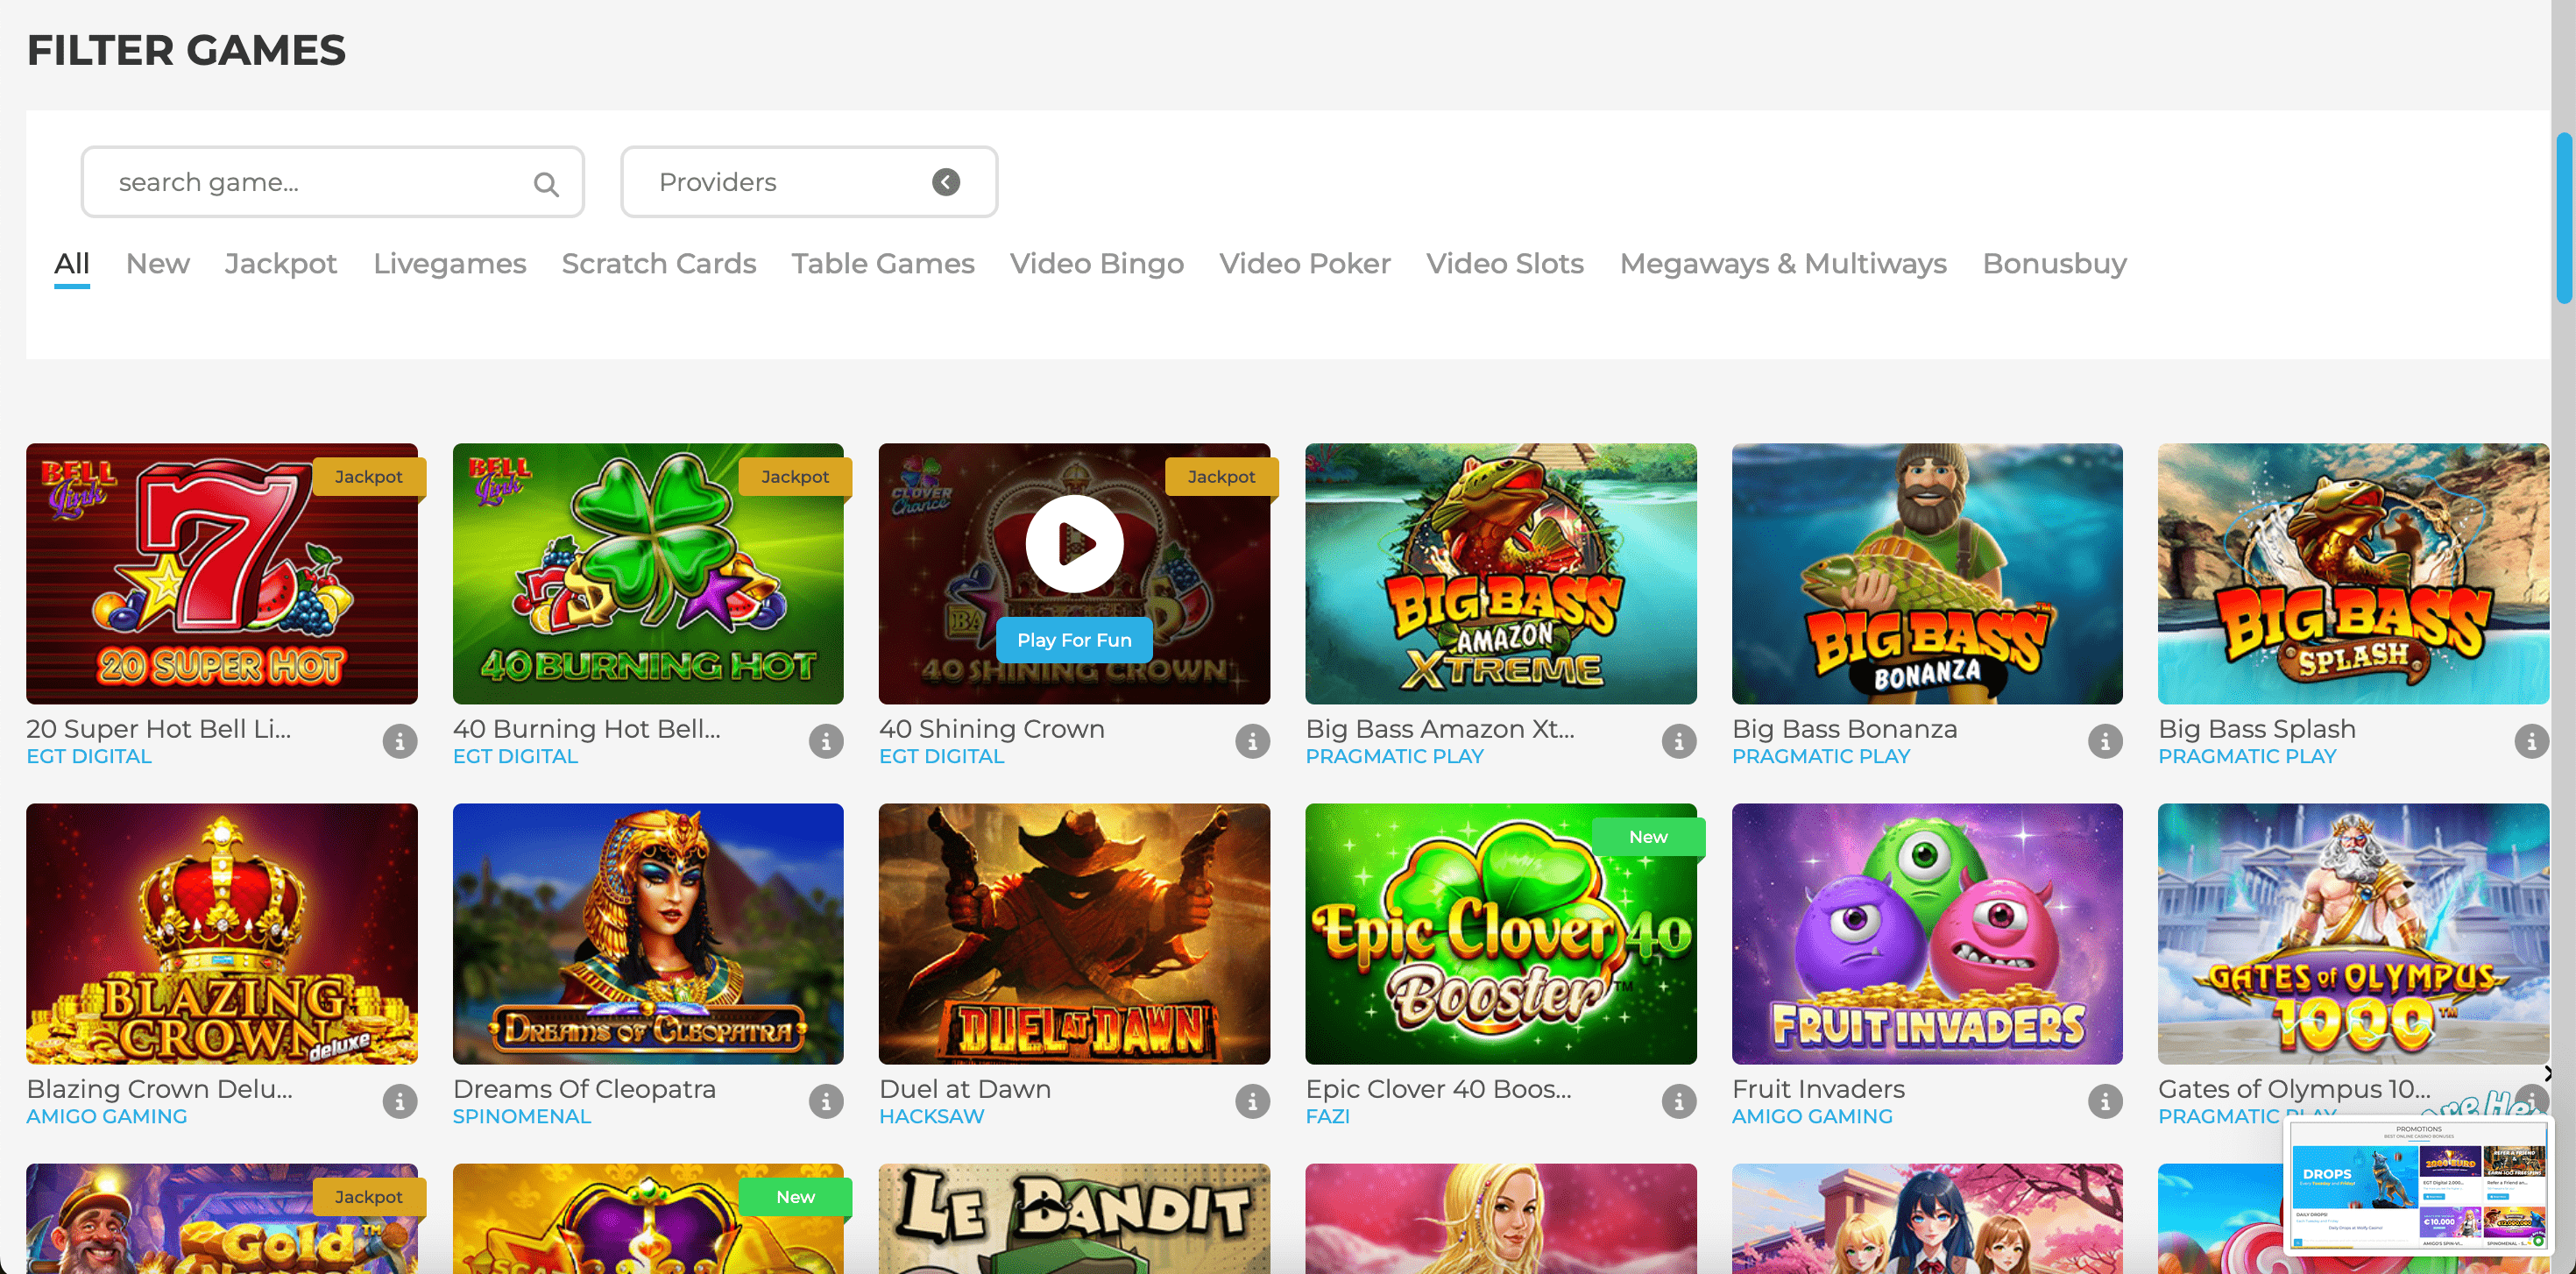The width and height of the screenshot is (2576, 1274).
Task: Open info for 20 Super Hot Bell Link
Action: (400, 741)
